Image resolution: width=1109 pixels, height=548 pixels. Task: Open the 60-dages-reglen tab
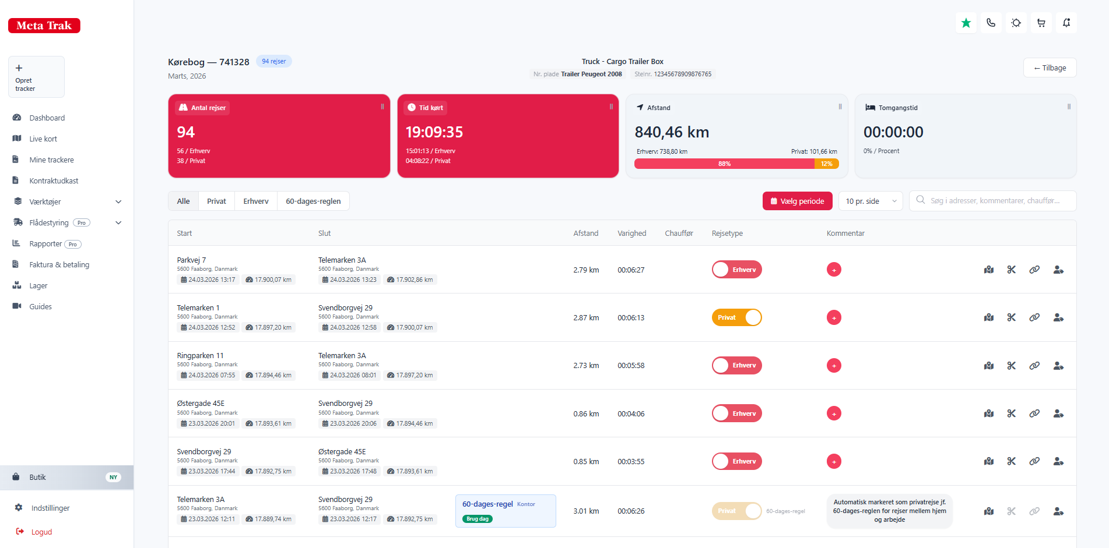313,201
